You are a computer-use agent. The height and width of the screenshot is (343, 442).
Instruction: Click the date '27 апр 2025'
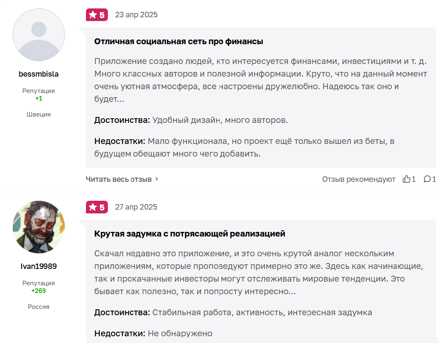(x=136, y=207)
